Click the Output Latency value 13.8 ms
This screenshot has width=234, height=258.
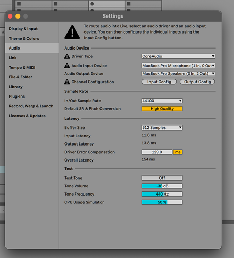point(149,143)
